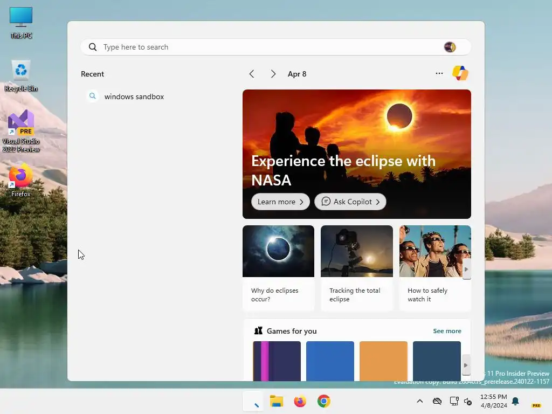Viewport: 552px width, 414px height.
Task: Click the muted volume tray icon
Action: coord(468,401)
